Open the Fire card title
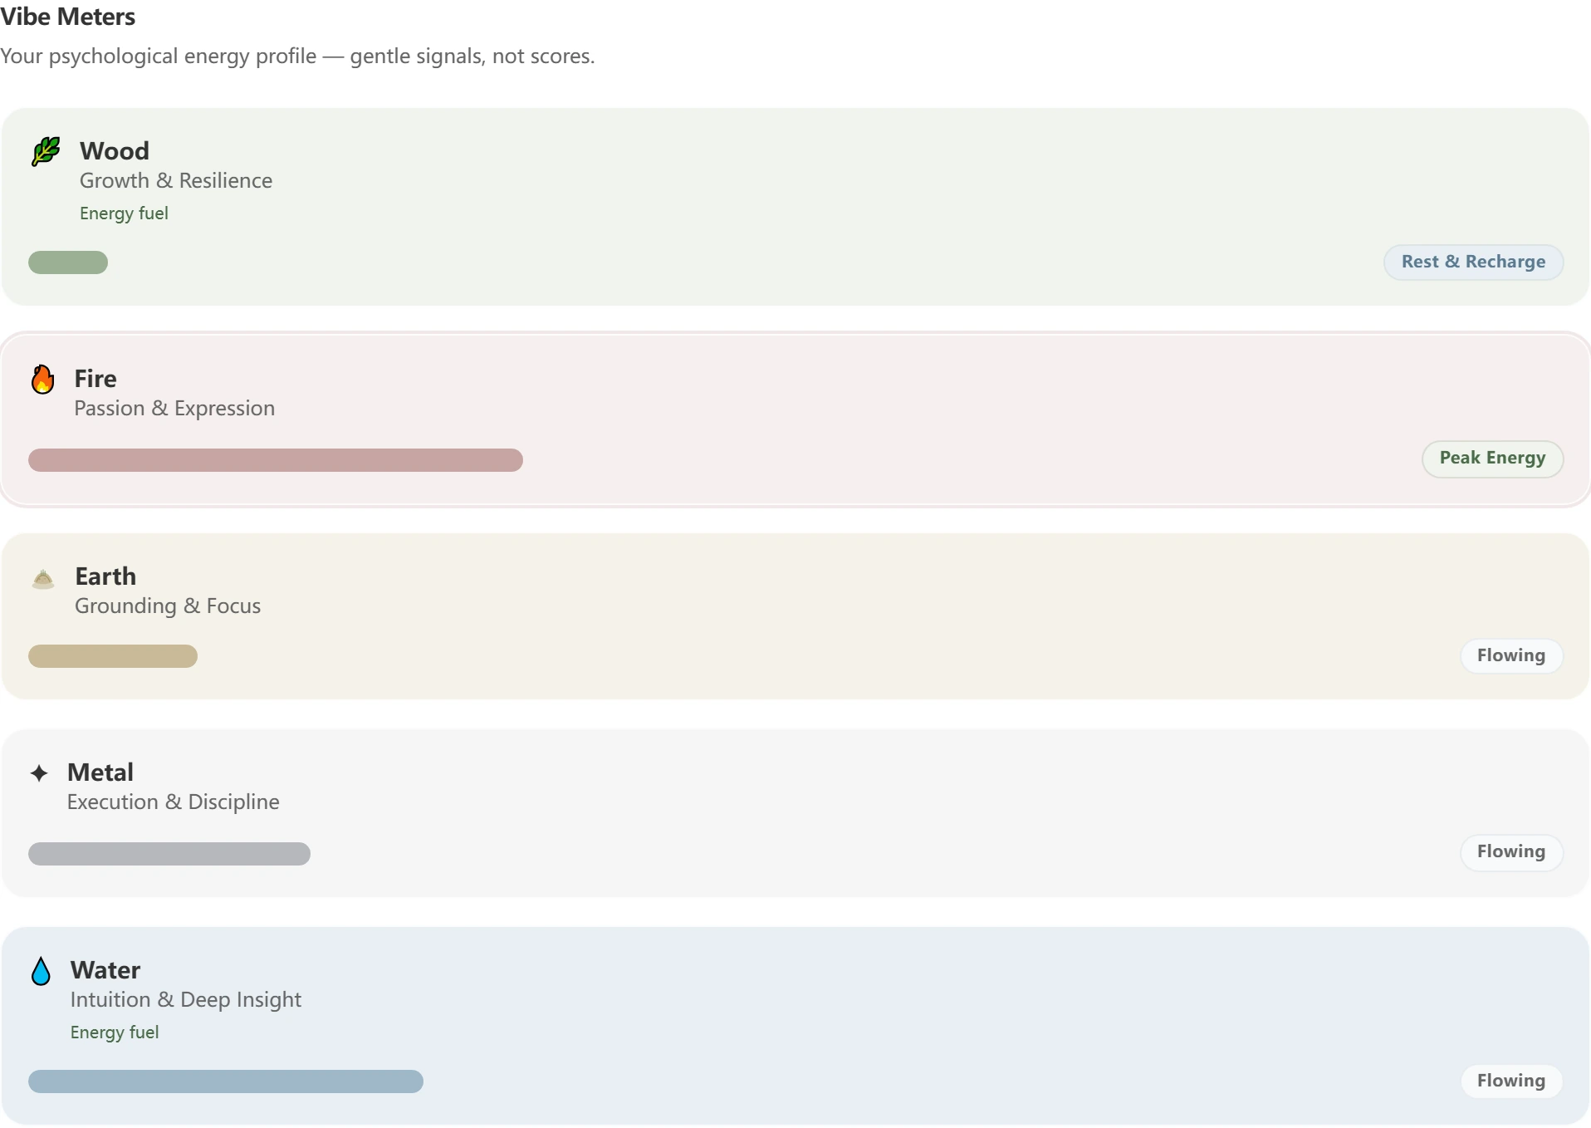1591x1128 pixels. (95, 379)
